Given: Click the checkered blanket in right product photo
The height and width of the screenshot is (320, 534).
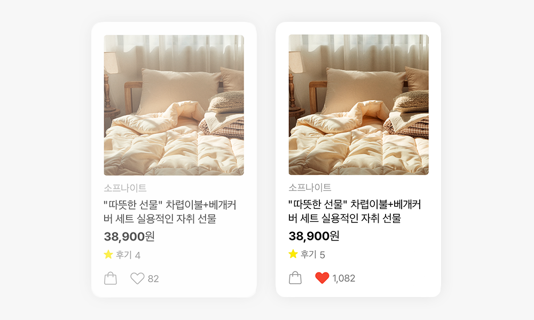Looking at the screenshot, I should 407,129.
